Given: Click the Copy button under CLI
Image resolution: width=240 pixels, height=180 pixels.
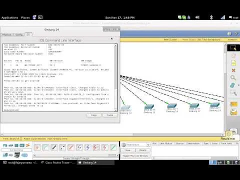Looking at the screenshot, I should pyautogui.click(x=94, y=115).
